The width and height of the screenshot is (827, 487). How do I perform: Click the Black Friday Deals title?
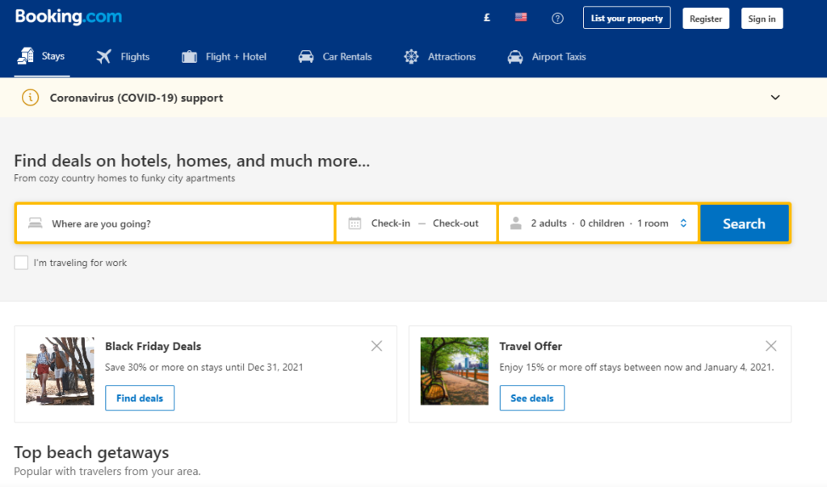[153, 347]
